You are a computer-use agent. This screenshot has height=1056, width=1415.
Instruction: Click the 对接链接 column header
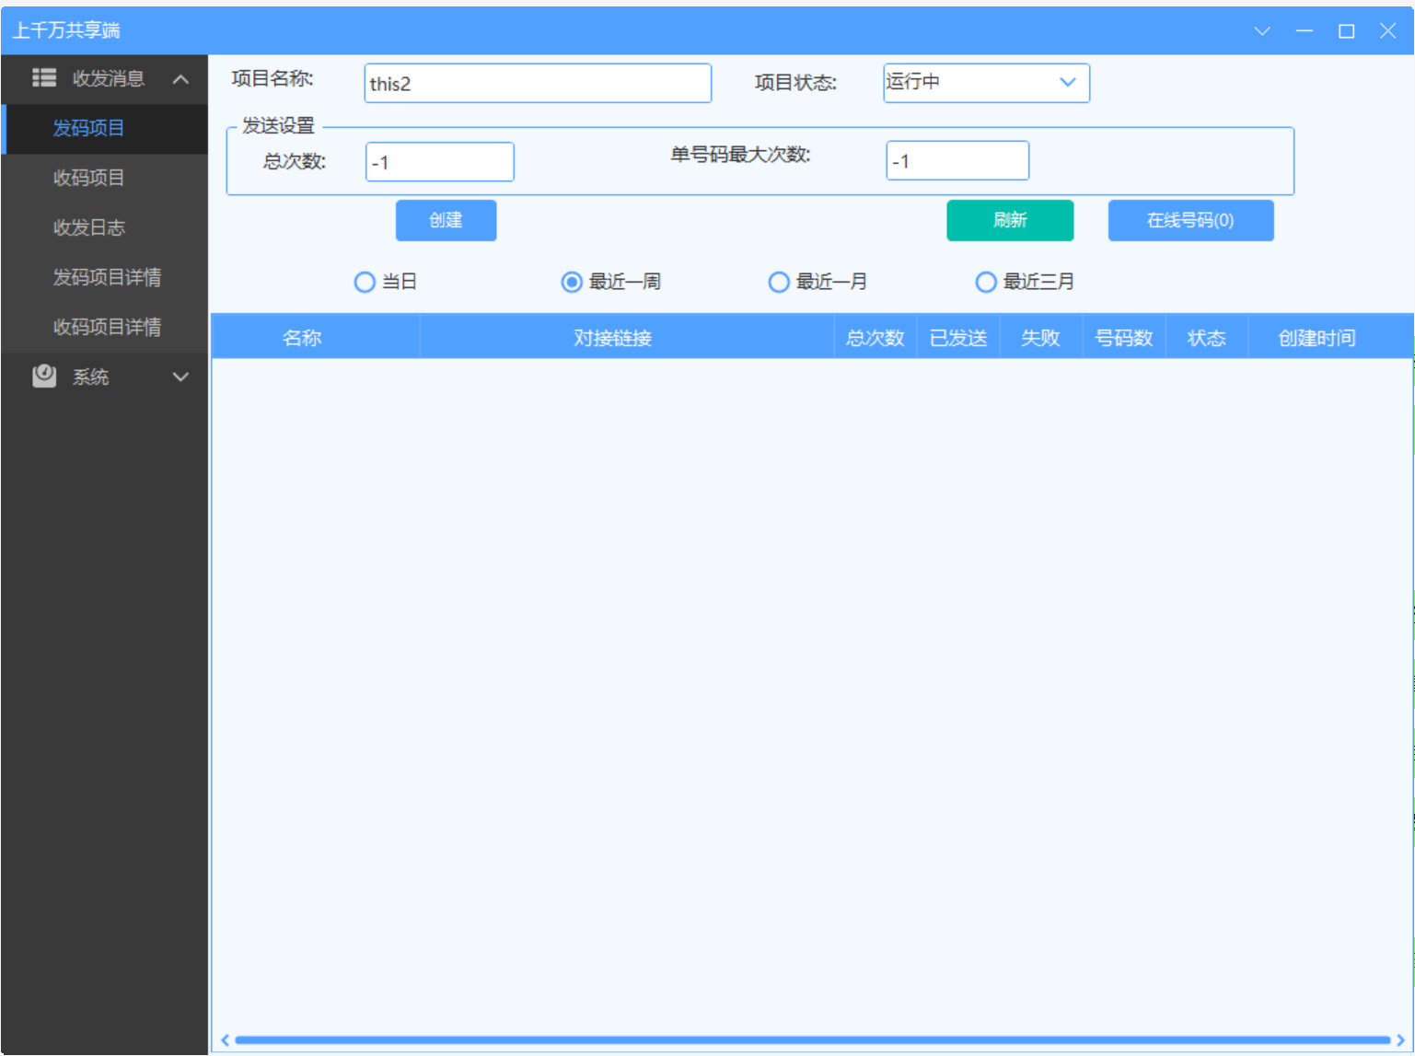[x=627, y=337]
